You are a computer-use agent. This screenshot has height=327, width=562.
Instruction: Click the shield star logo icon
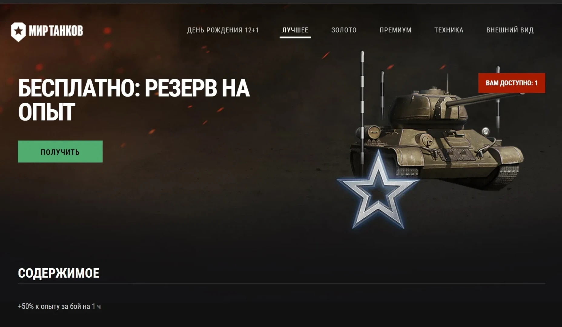click(18, 31)
